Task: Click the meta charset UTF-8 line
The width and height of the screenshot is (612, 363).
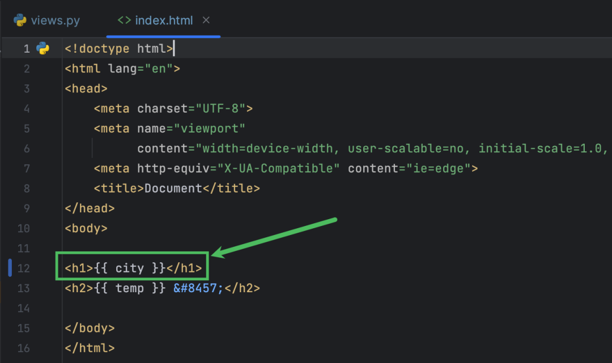Action: click(173, 108)
